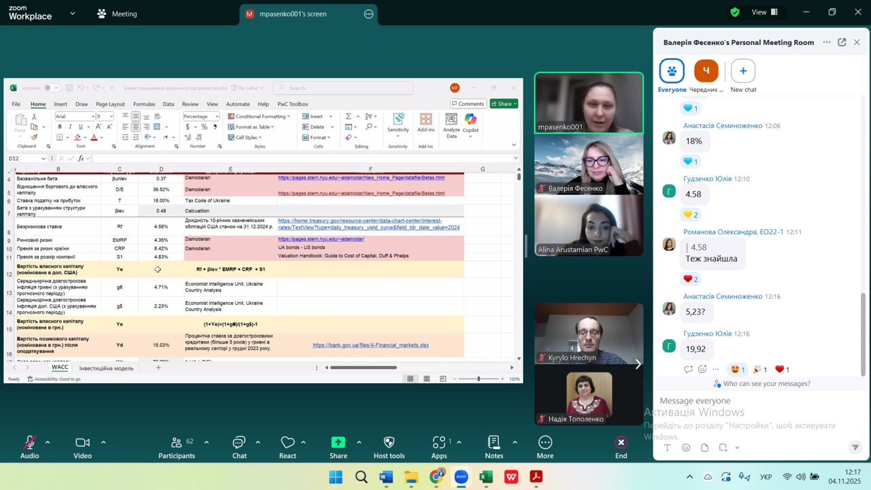Click the encryption shield icon near View
Viewport: 871px width, 490px height.
click(735, 12)
